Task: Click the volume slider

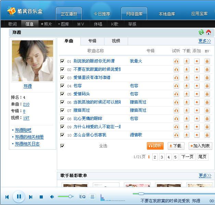Action: (65, 196)
